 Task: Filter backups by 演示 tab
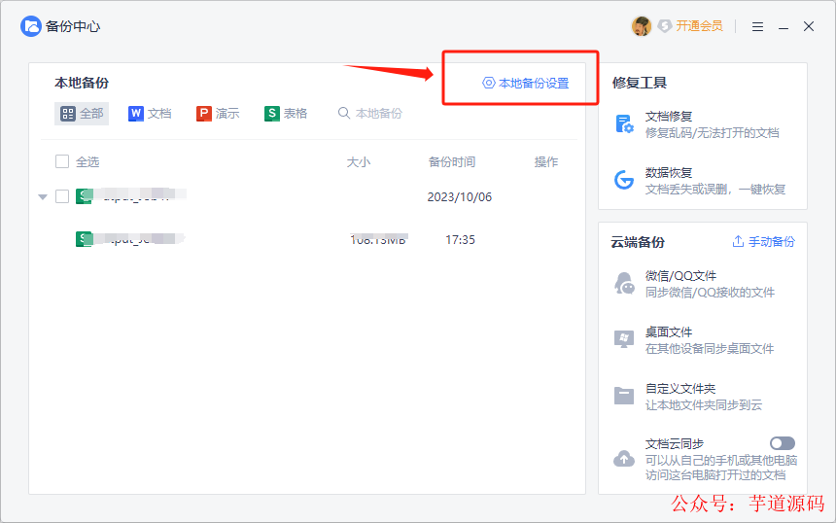click(218, 114)
